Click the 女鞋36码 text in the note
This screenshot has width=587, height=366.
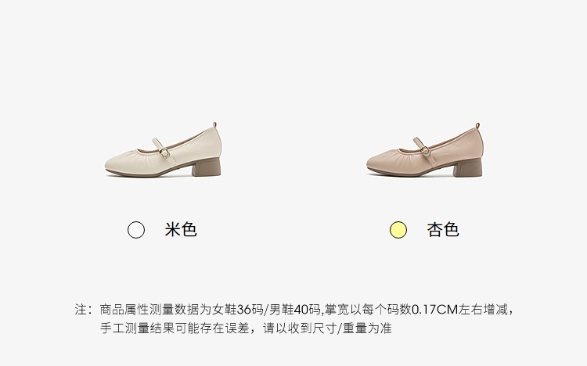pos(237,310)
